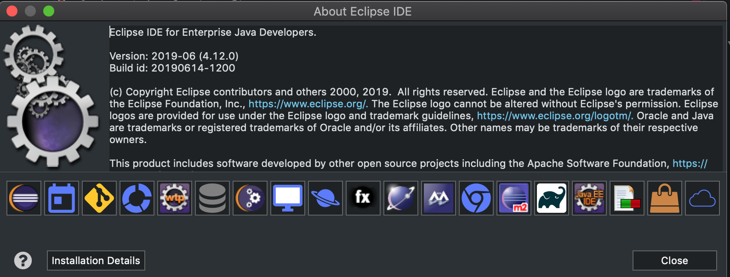Click the document with red-green bar icon
The image size is (730, 277).
pyautogui.click(x=627, y=198)
